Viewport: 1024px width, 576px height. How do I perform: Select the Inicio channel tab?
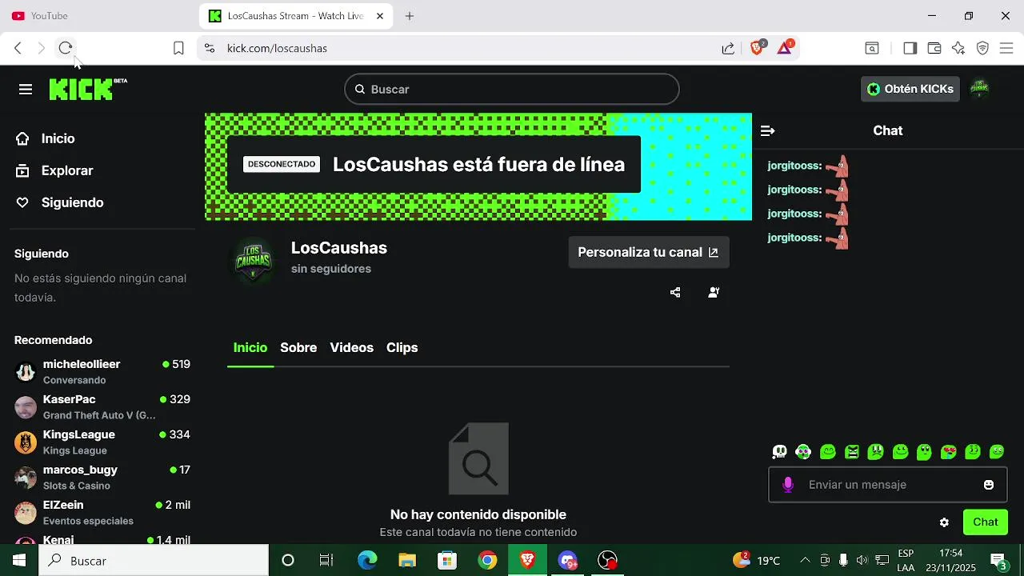[250, 347]
